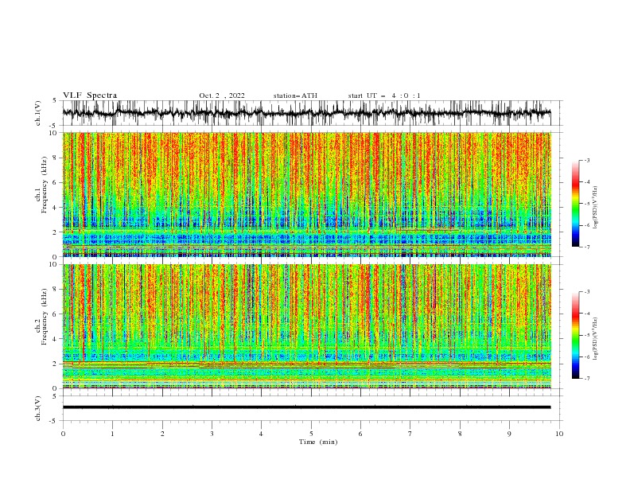Click the "4" tick on ch.2 frequency axis
The width and height of the screenshot is (630, 487).
[x=55, y=339]
